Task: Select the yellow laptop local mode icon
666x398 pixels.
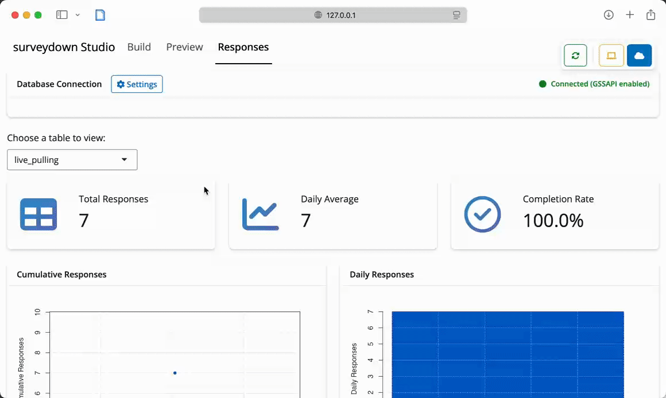Action: (611, 56)
